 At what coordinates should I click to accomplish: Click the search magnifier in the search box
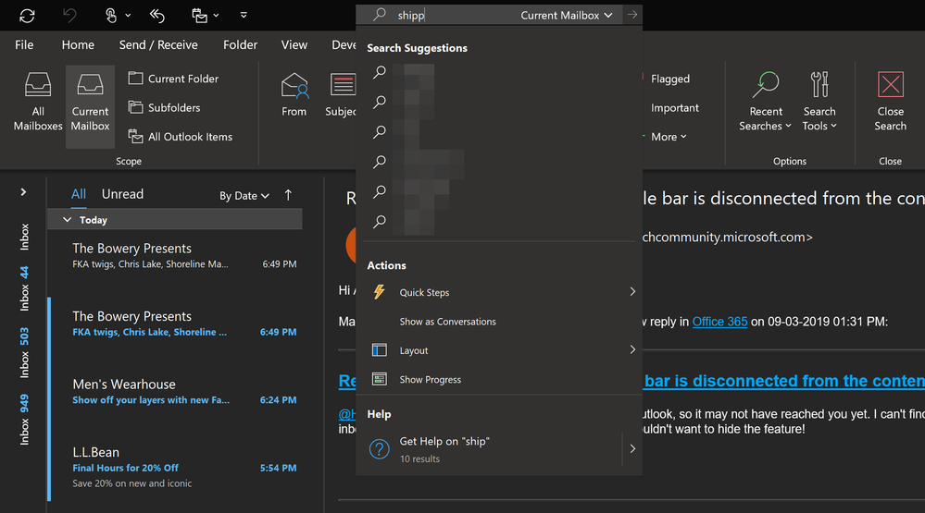(x=380, y=14)
